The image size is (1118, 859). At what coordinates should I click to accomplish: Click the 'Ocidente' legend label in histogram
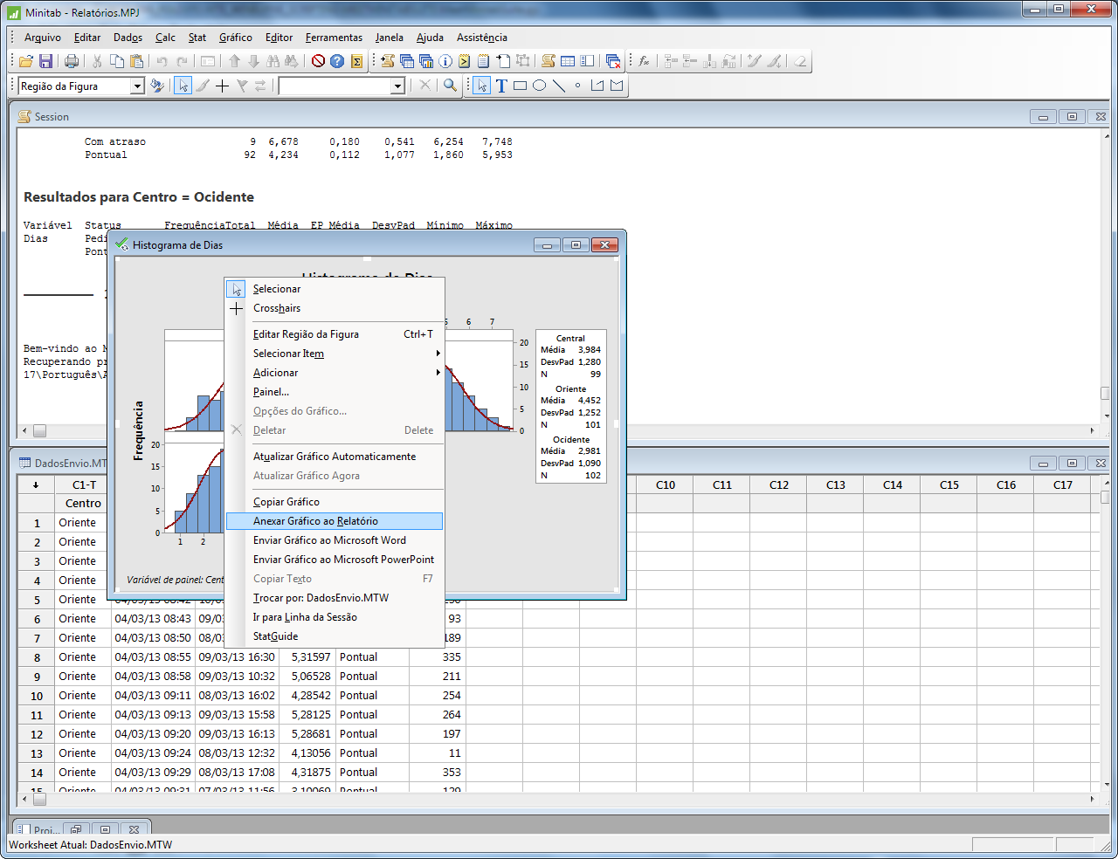point(570,440)
